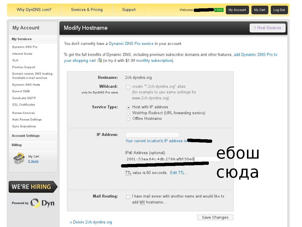Open SSL Certificates in the sidebar
The width and height of the screenshot is (302, 227).
[24, 105]
